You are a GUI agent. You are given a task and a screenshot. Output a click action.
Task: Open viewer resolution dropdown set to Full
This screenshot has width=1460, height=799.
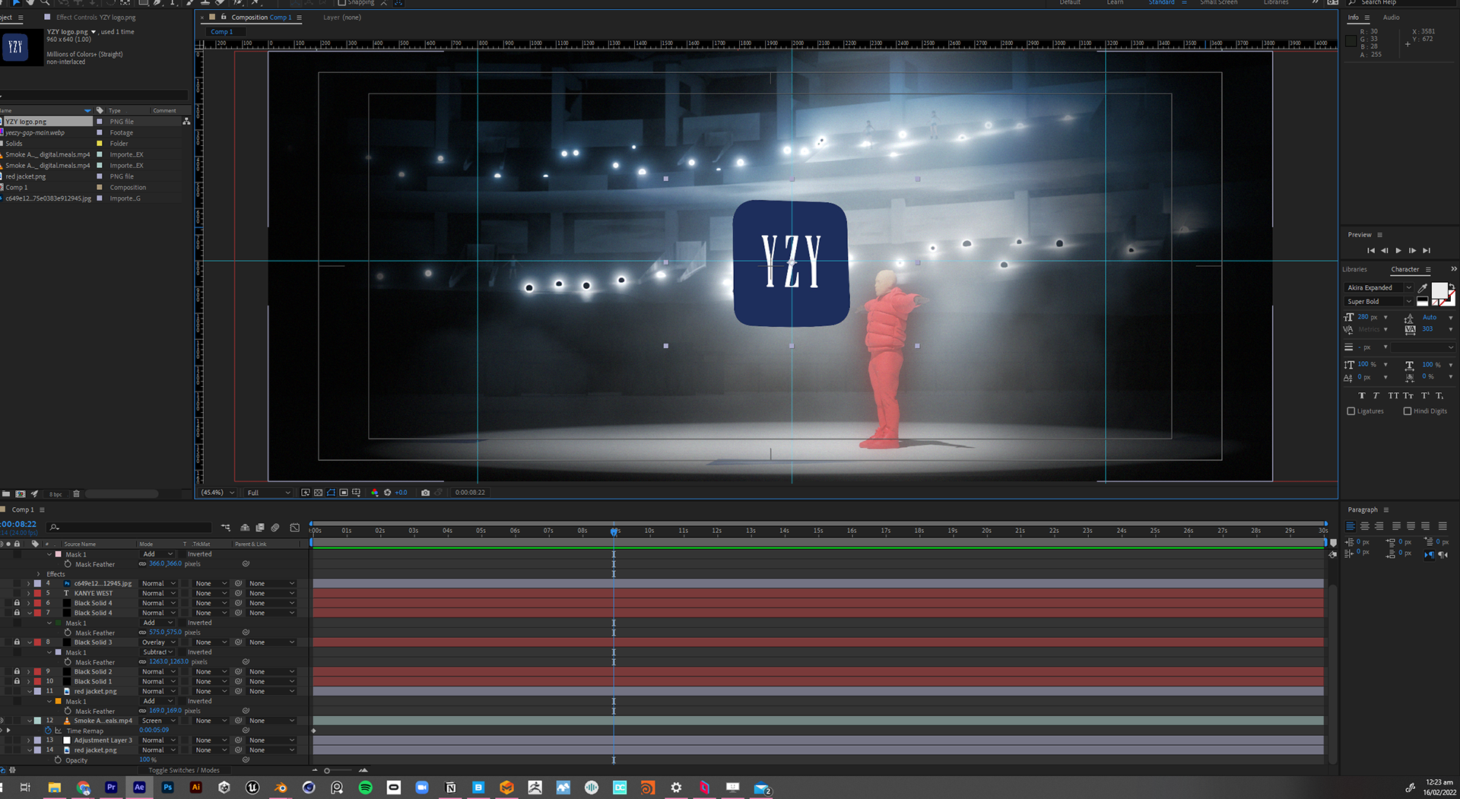[x=268, y=493]
